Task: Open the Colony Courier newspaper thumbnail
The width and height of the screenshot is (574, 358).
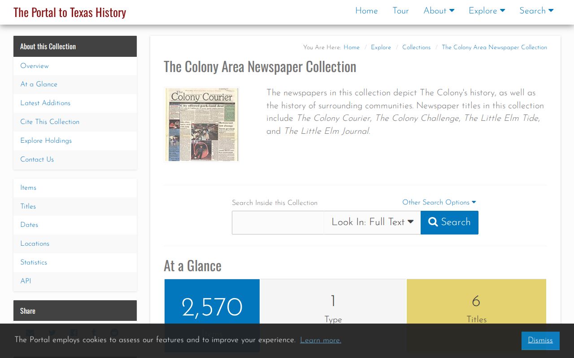Action: click(202, 124)
